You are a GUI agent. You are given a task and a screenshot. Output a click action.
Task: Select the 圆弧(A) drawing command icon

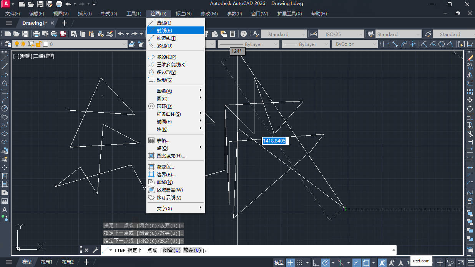[164, 90]
